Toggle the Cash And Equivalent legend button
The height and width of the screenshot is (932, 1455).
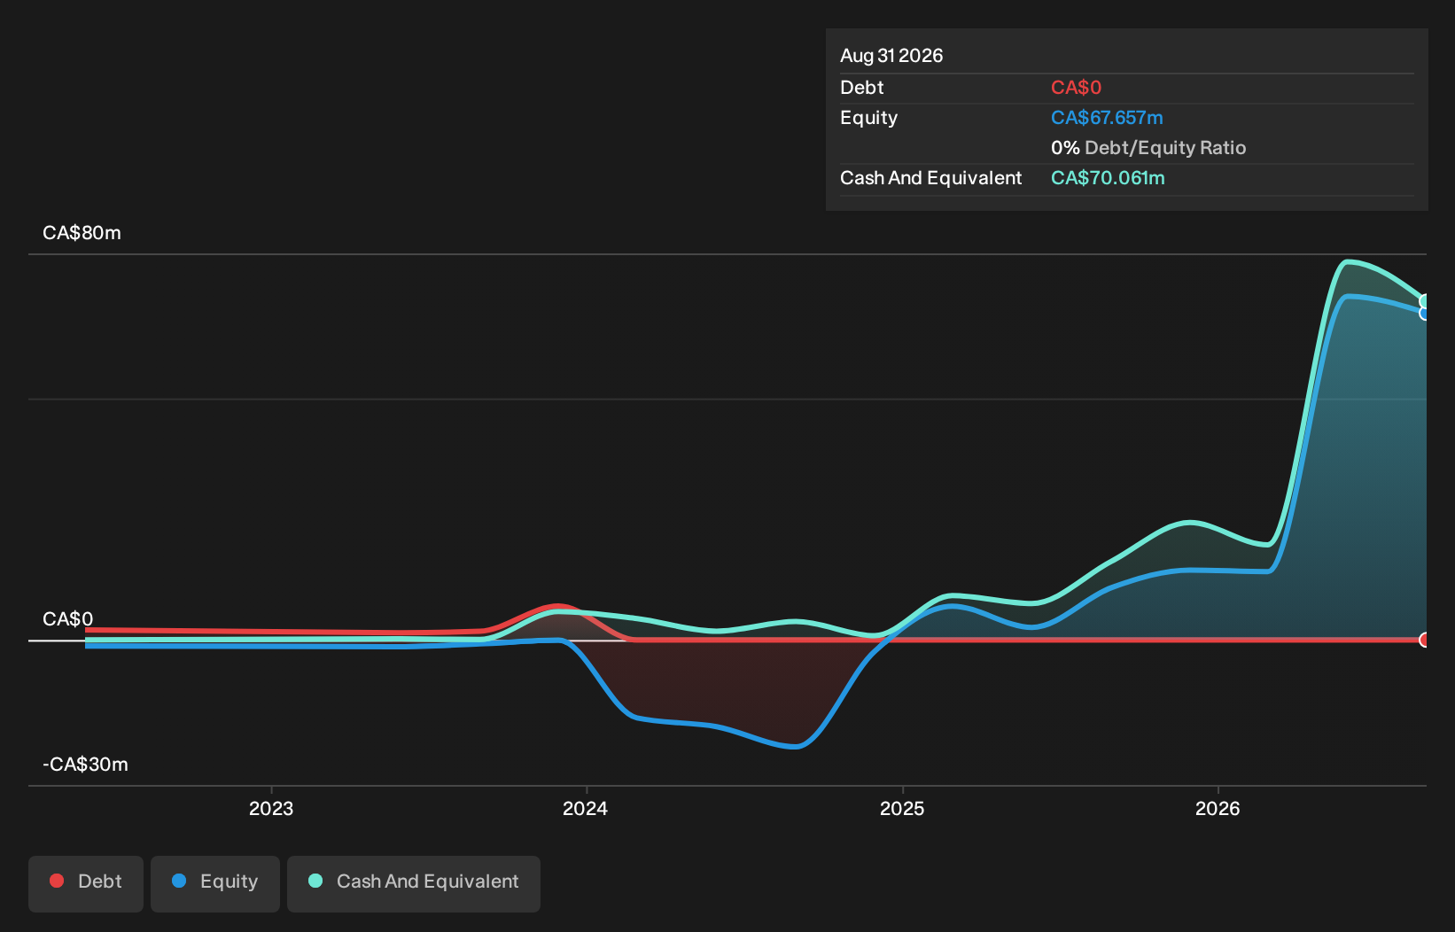coord(414,883)
